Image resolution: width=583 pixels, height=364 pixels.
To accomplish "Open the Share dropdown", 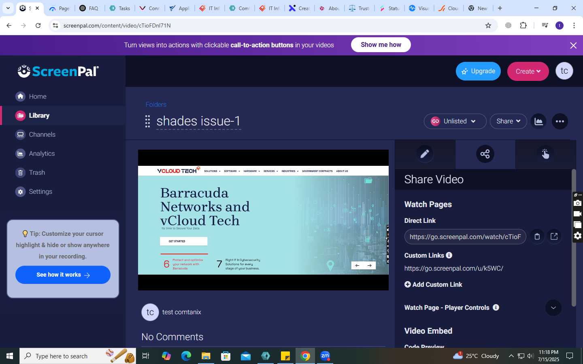I will 508,121.
